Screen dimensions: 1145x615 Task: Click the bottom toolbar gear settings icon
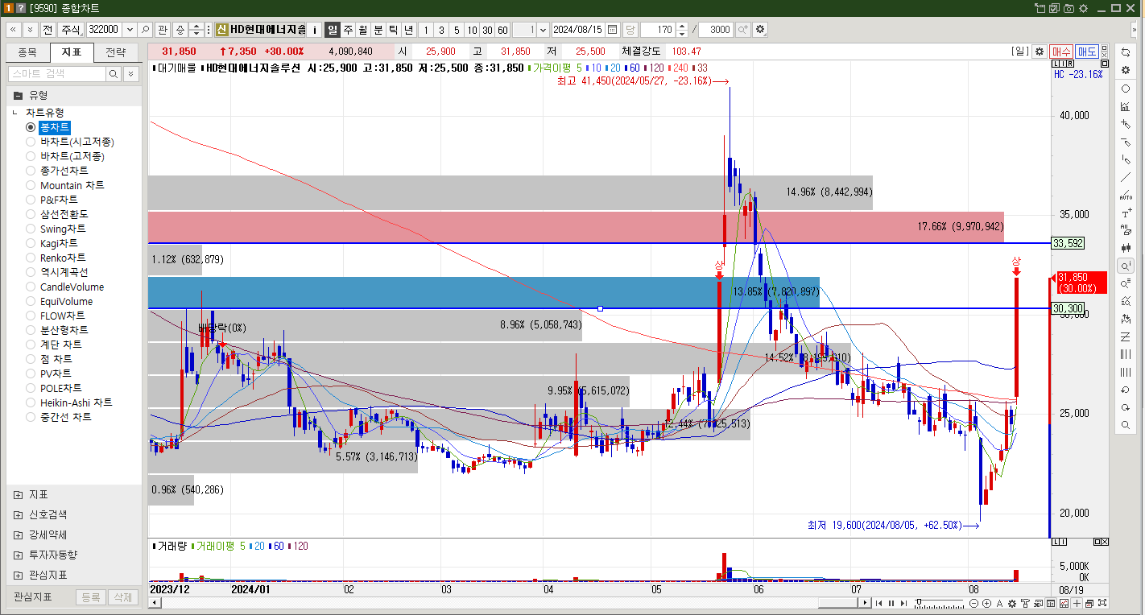(1012, 603)
